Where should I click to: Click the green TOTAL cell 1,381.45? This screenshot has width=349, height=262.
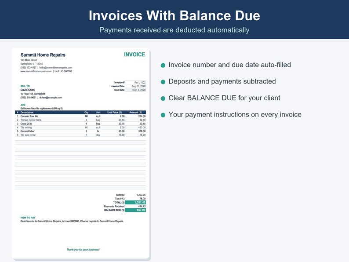135,202
